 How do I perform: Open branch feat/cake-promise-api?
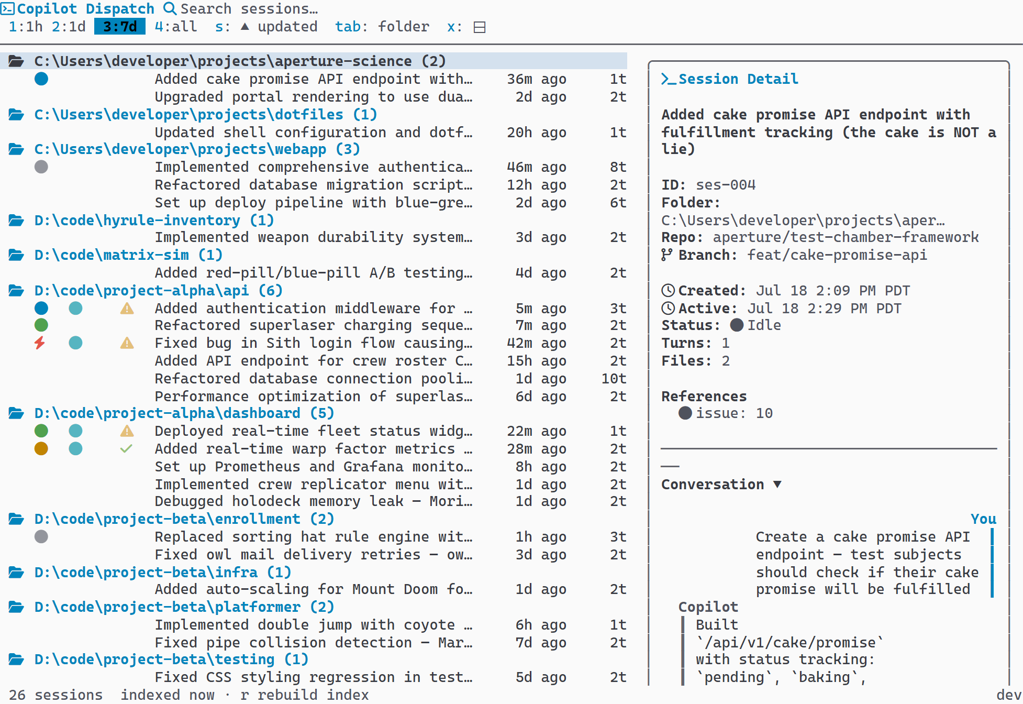tap(837, 255)
